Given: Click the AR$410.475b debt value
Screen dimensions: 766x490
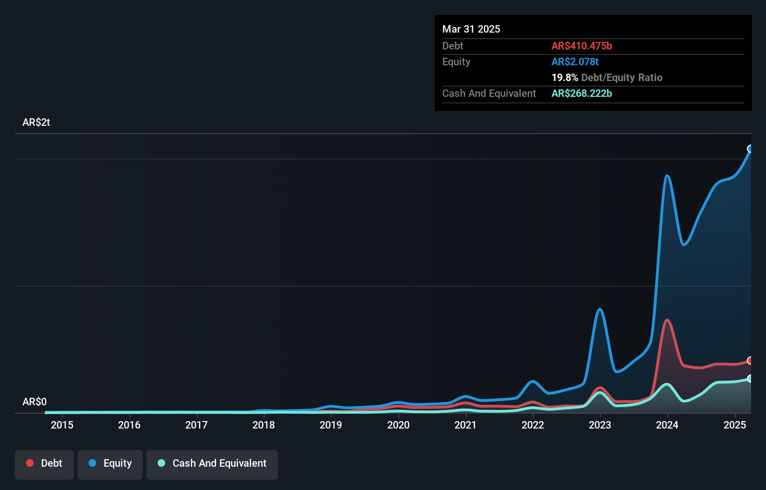Looking at the screenshot, I should 582,46.
